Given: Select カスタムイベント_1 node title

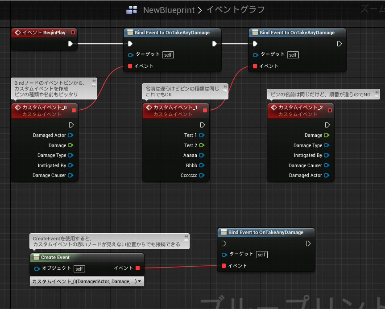Looking at the screenshot, I should click(176, 107).
